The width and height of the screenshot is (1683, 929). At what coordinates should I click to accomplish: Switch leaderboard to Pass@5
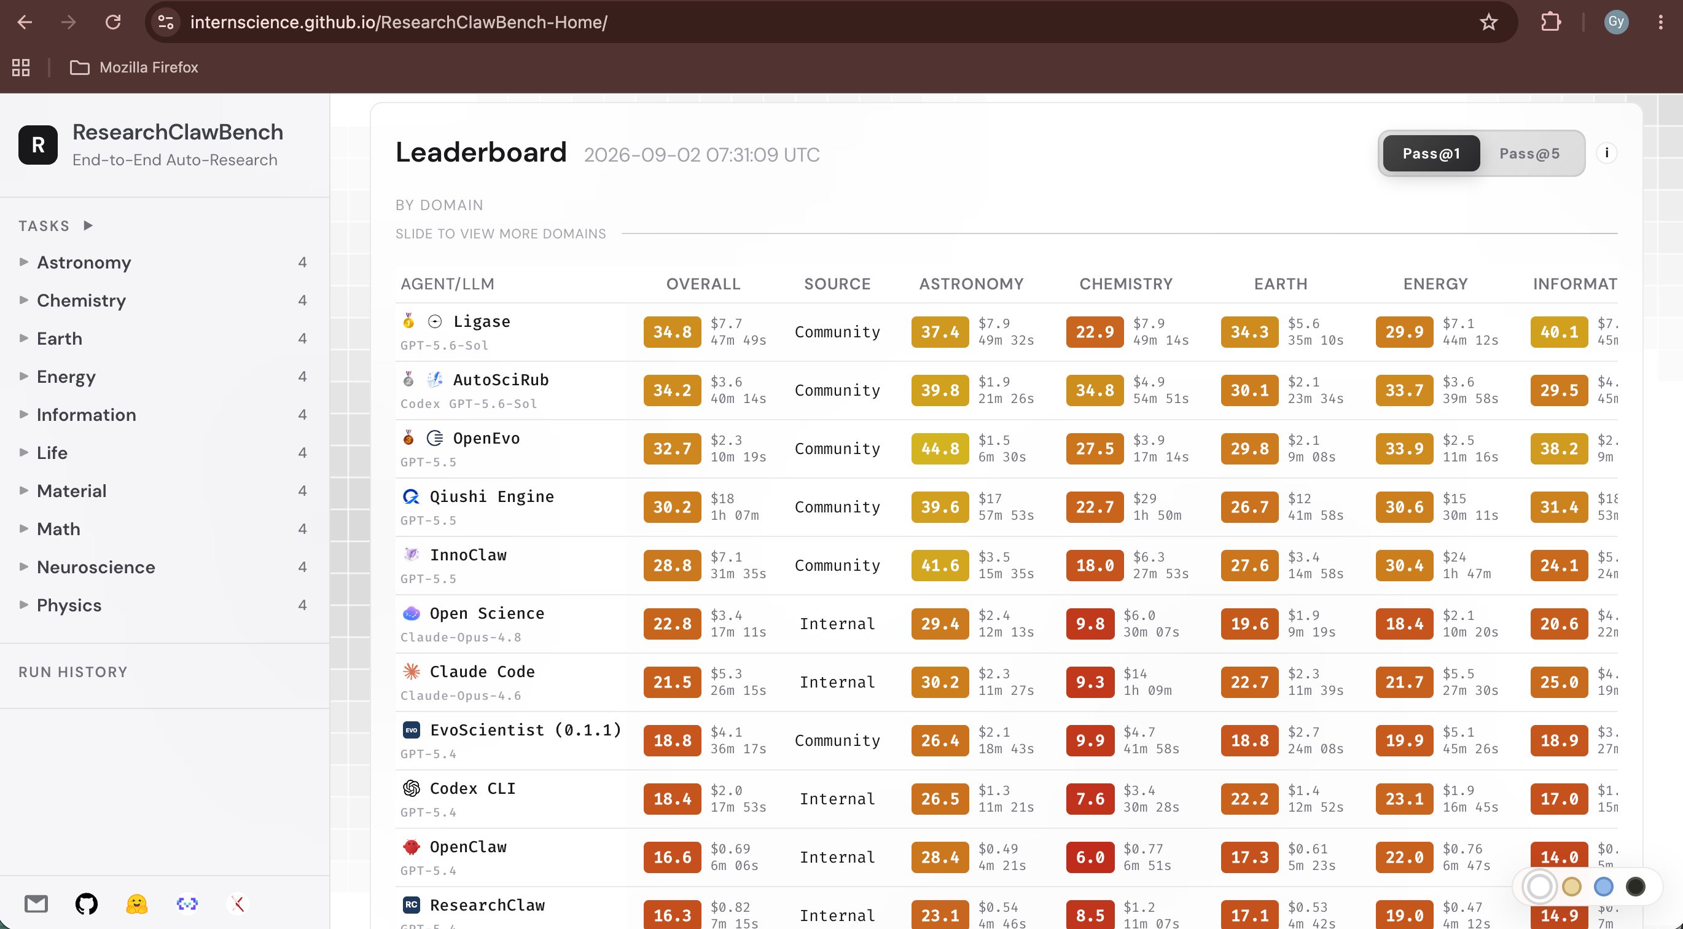click(1529, 153)
